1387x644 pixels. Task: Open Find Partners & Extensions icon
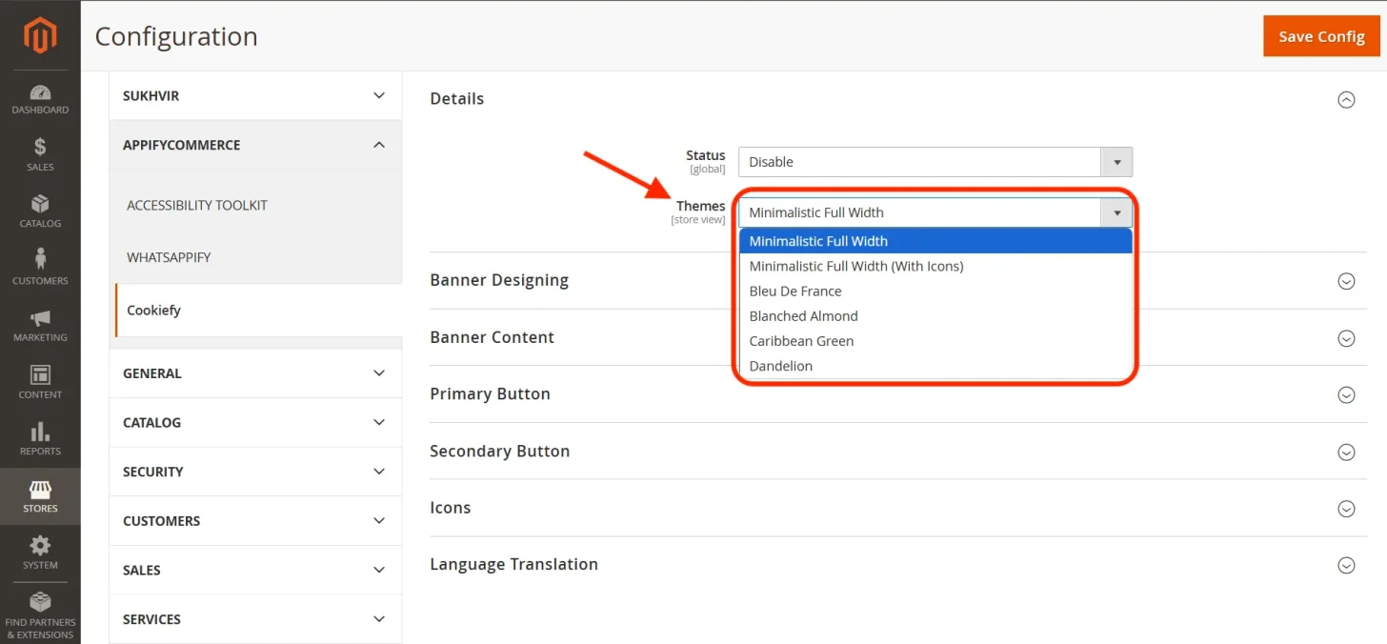point(40,602)
